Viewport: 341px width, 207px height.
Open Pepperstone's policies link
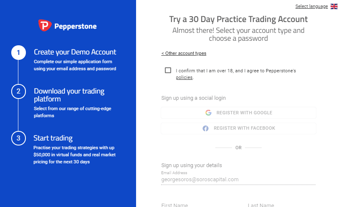184,77
